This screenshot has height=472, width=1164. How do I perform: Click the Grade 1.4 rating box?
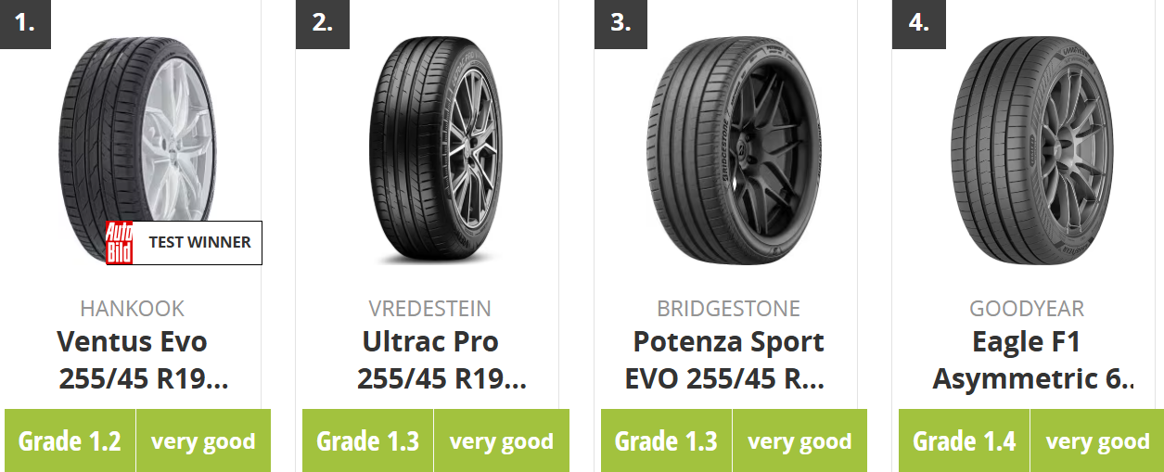tap(965, 440)
